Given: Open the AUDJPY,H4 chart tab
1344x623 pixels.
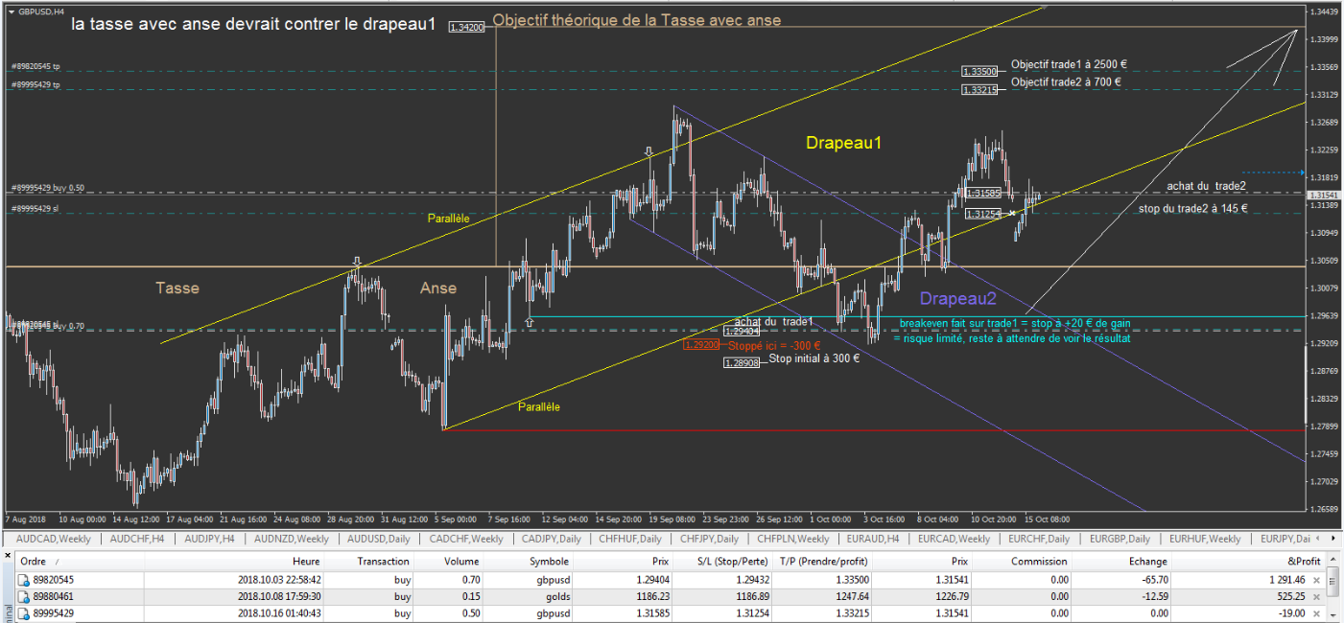Looking at the screenshot, I should pyautogui.click(x=207, y=539).
